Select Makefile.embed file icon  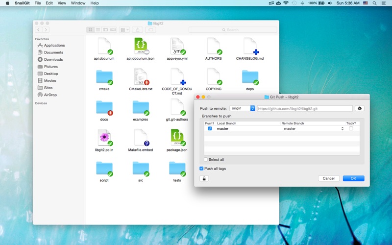[x=141, y=138]
